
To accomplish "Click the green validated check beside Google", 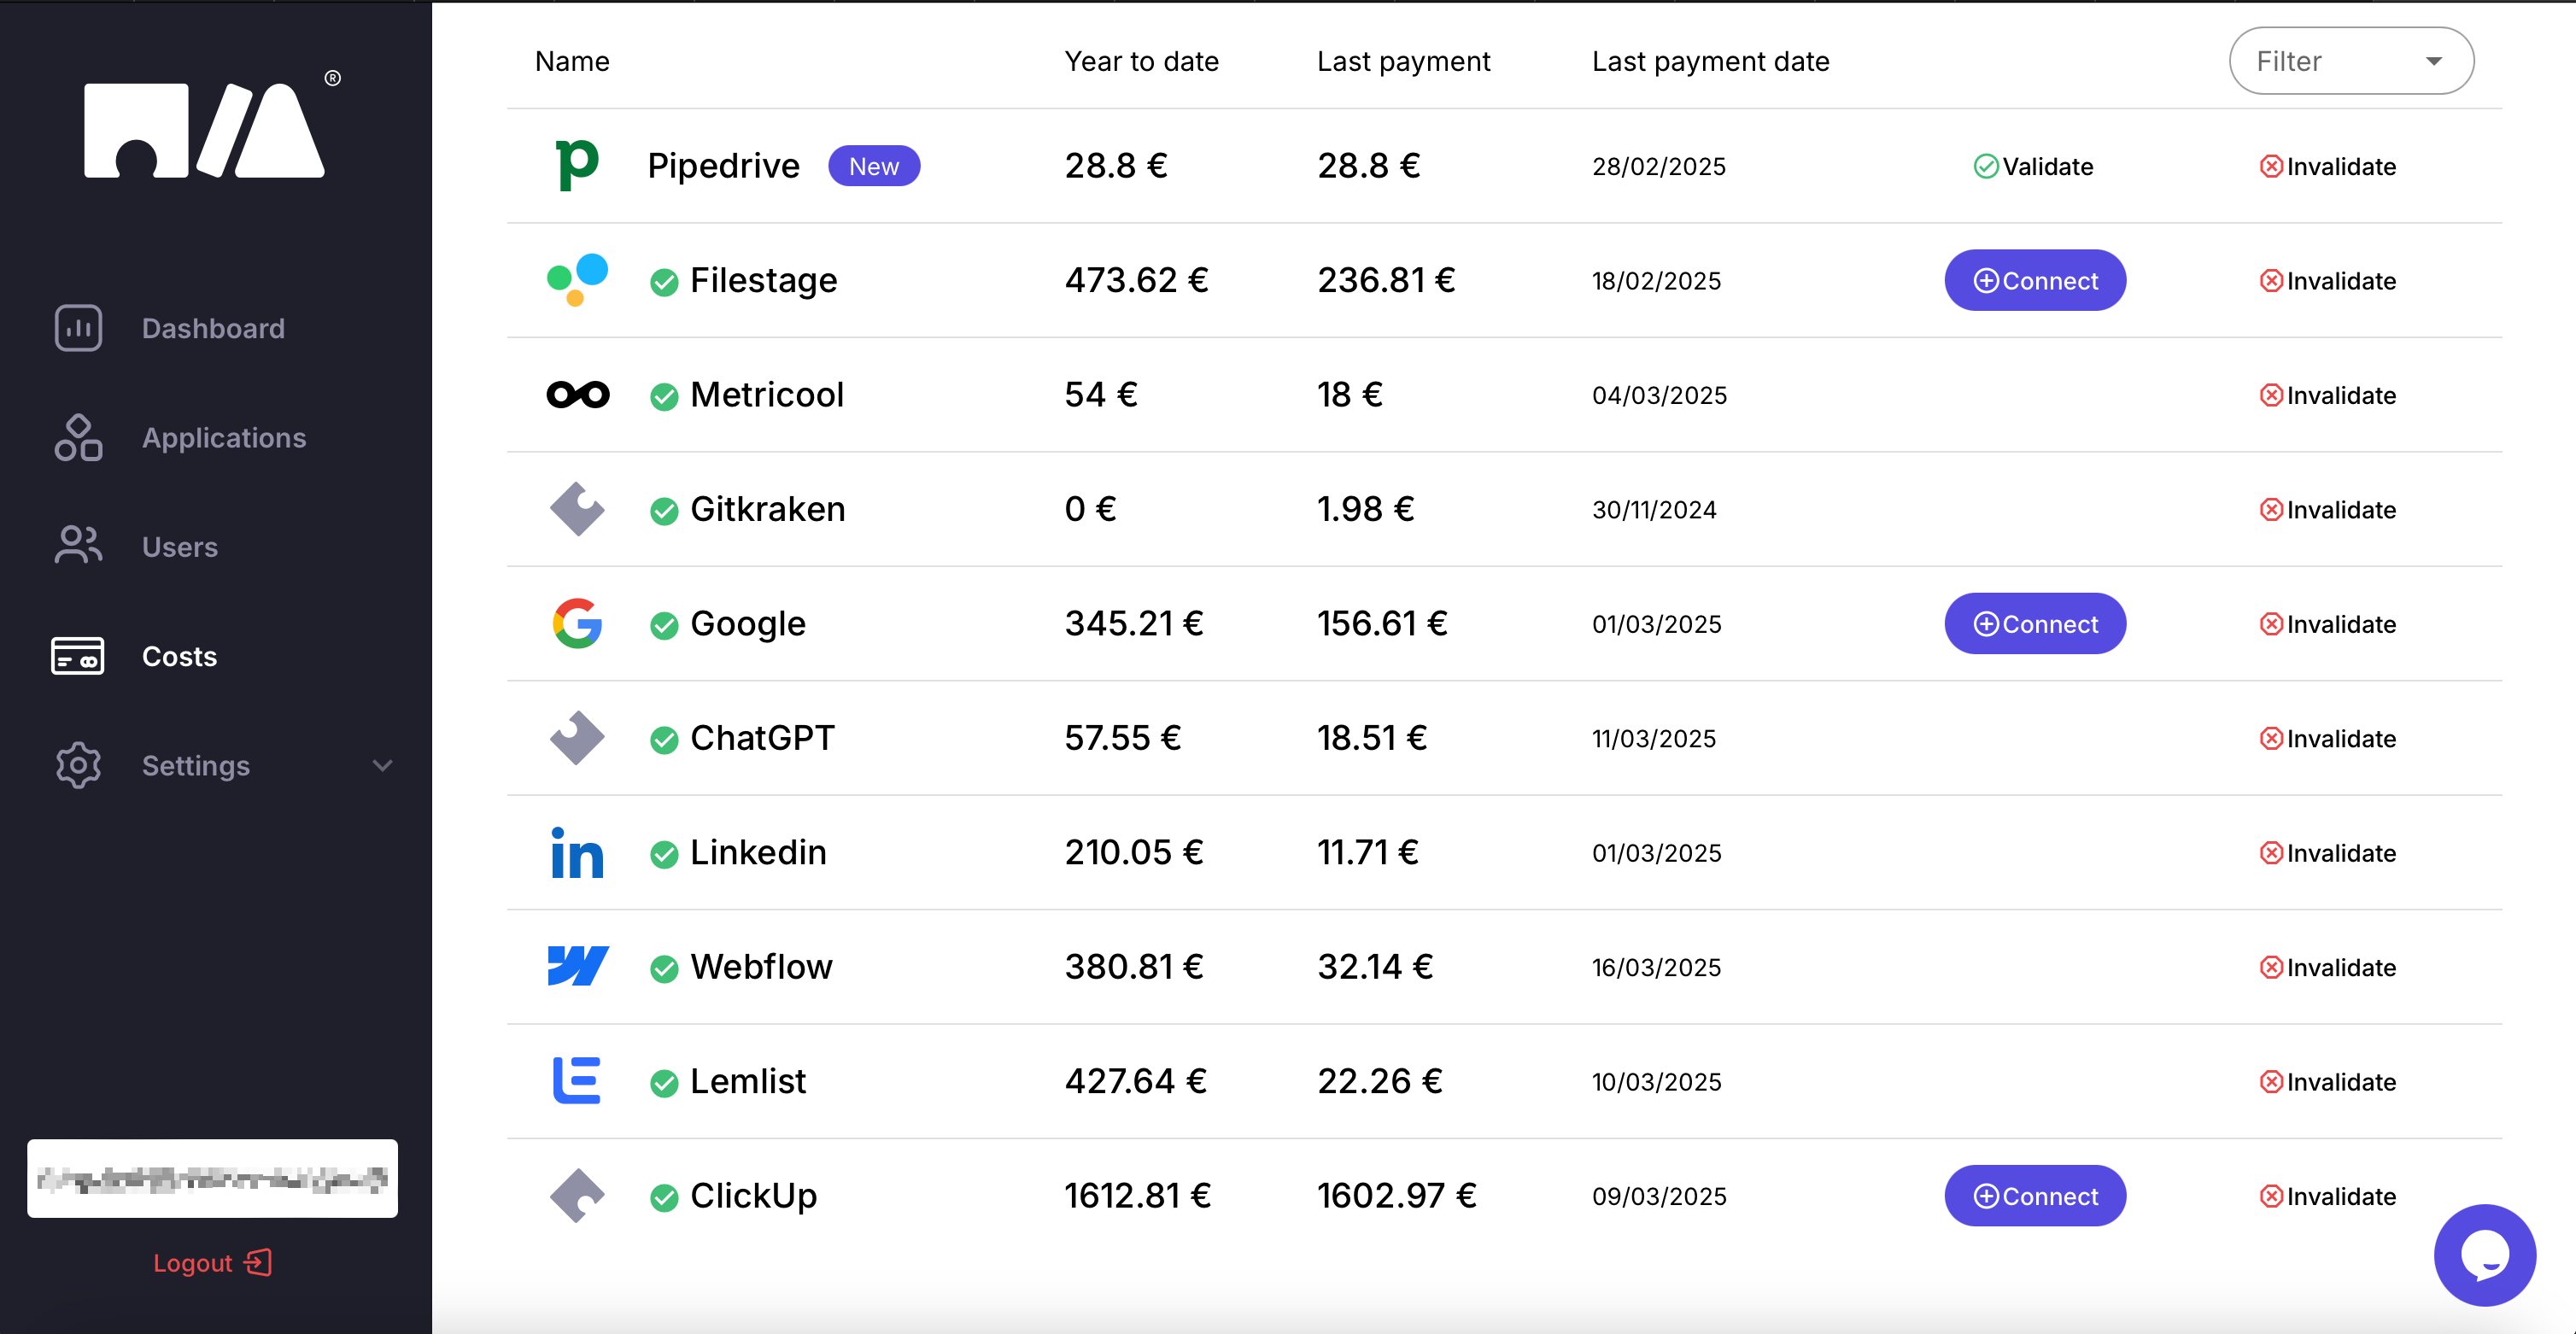I will [664, 626].
